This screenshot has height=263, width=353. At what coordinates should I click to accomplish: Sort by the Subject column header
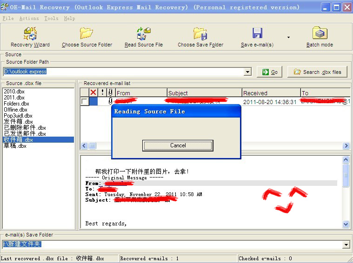click(x=205, y=92)
